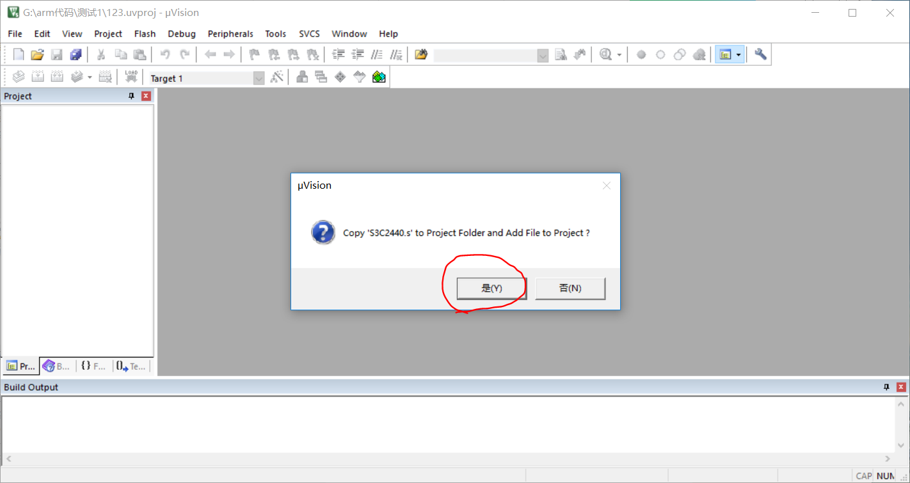
Task: Click the Find in Files icon
Action: (420, 54)
